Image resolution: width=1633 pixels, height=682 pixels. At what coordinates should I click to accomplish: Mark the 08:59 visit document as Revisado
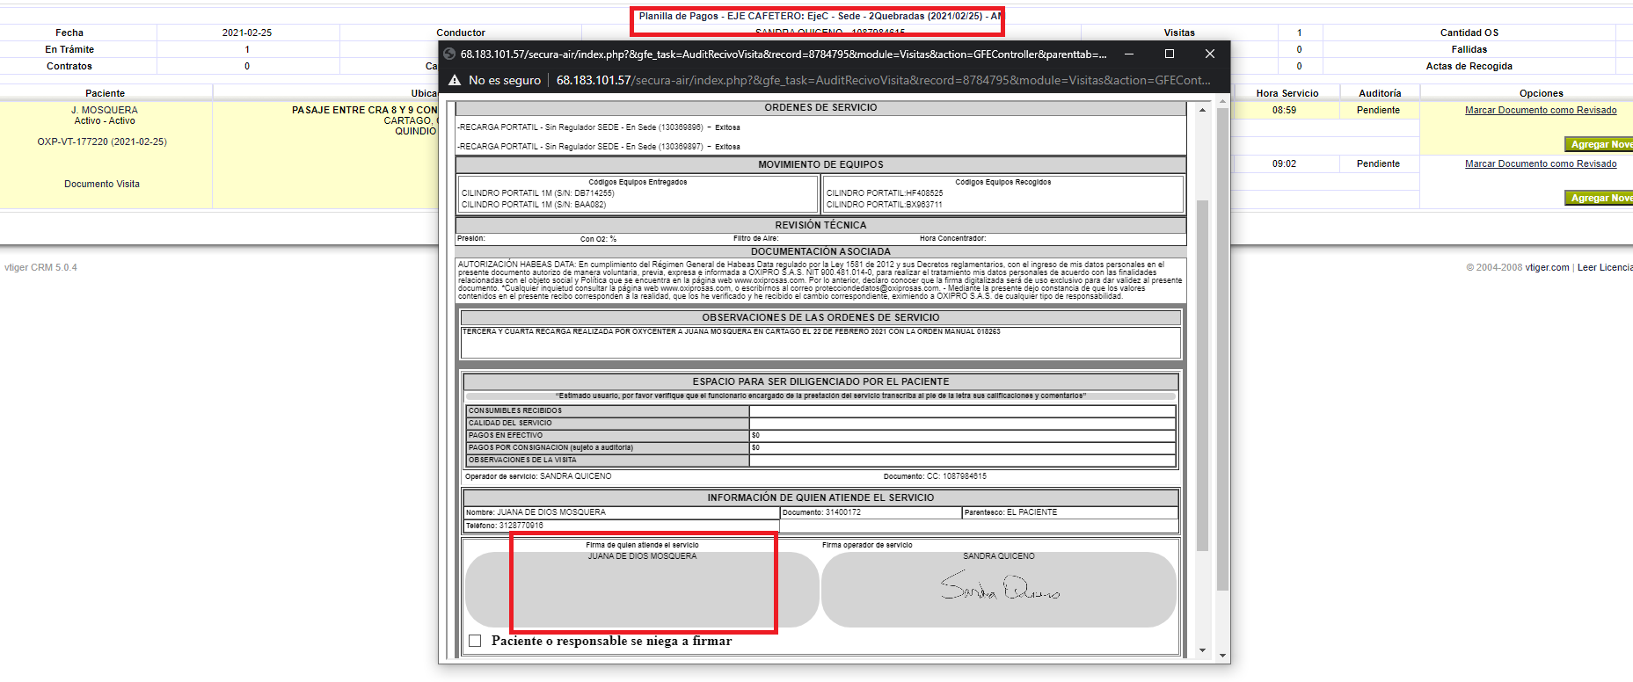(x=1541, y=110)
